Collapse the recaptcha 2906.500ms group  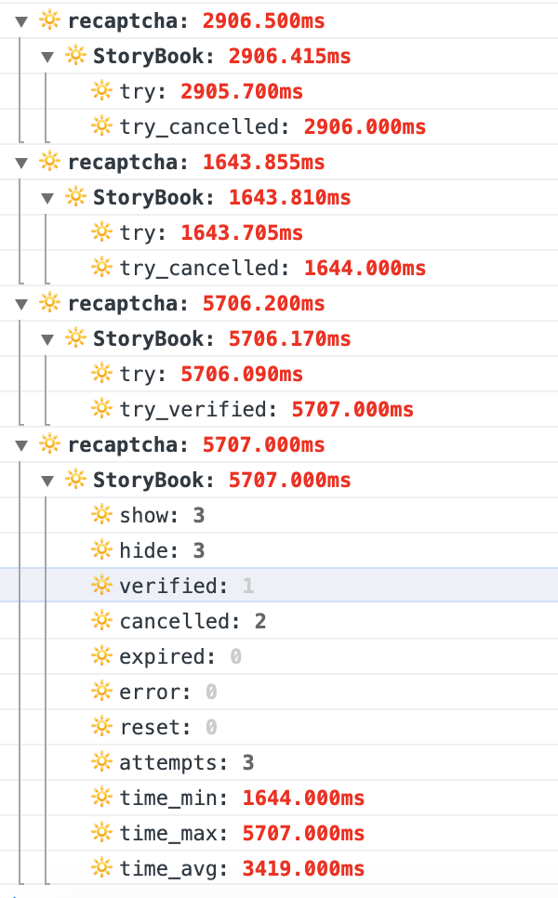(x=21, y=21)
